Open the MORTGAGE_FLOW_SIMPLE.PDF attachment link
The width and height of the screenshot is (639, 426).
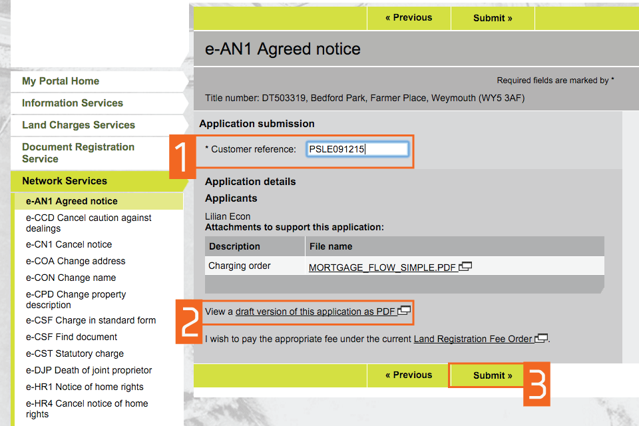pos(382,267)
